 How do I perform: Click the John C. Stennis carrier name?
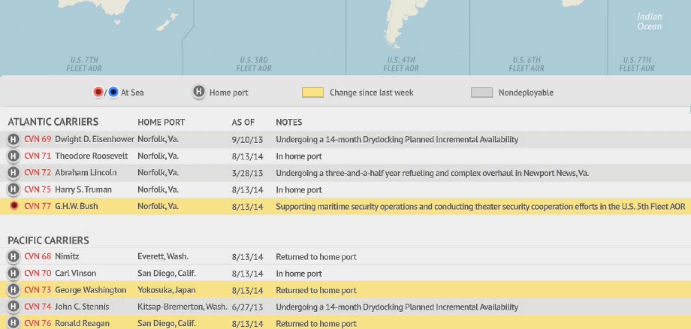point(82,307)
